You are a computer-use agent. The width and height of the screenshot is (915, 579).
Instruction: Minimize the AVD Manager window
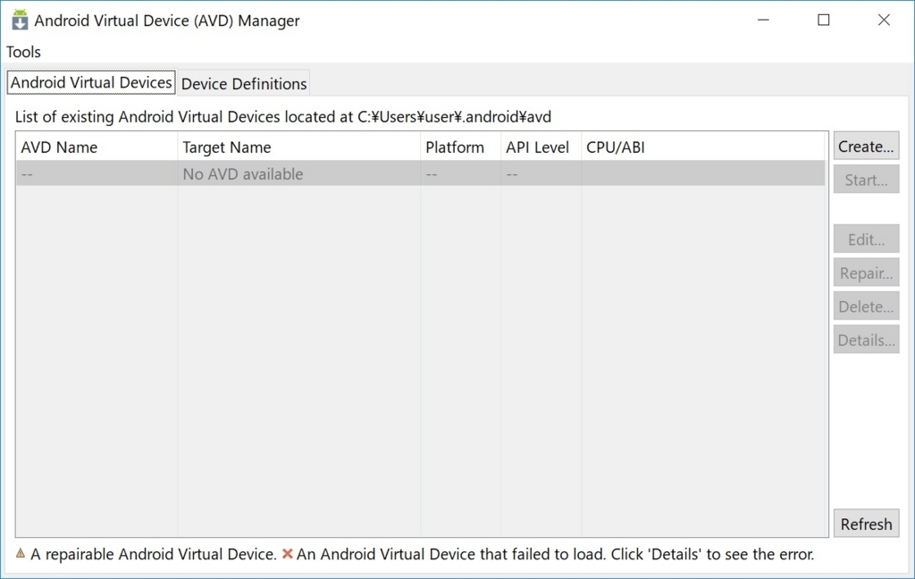click(763, 20)
